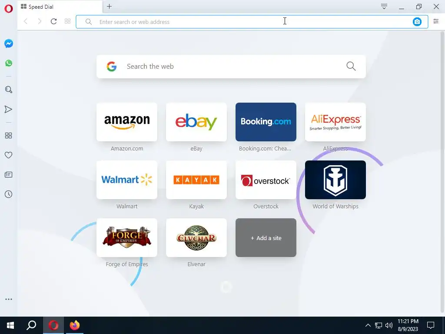
Task: Reload the current page
Action: (53, 21)
